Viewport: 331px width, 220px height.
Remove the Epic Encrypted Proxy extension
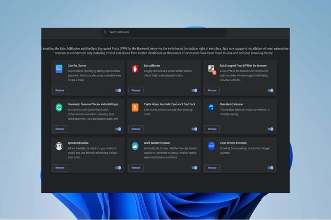pyautogui.click(x=212, y=90)
